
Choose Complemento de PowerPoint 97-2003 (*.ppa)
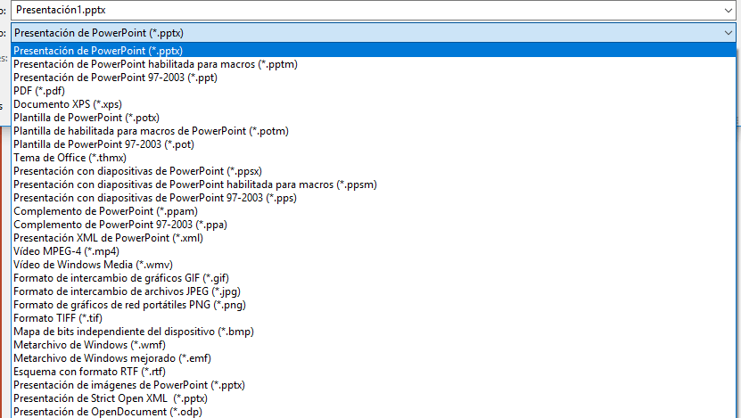(x=374, y=225)
